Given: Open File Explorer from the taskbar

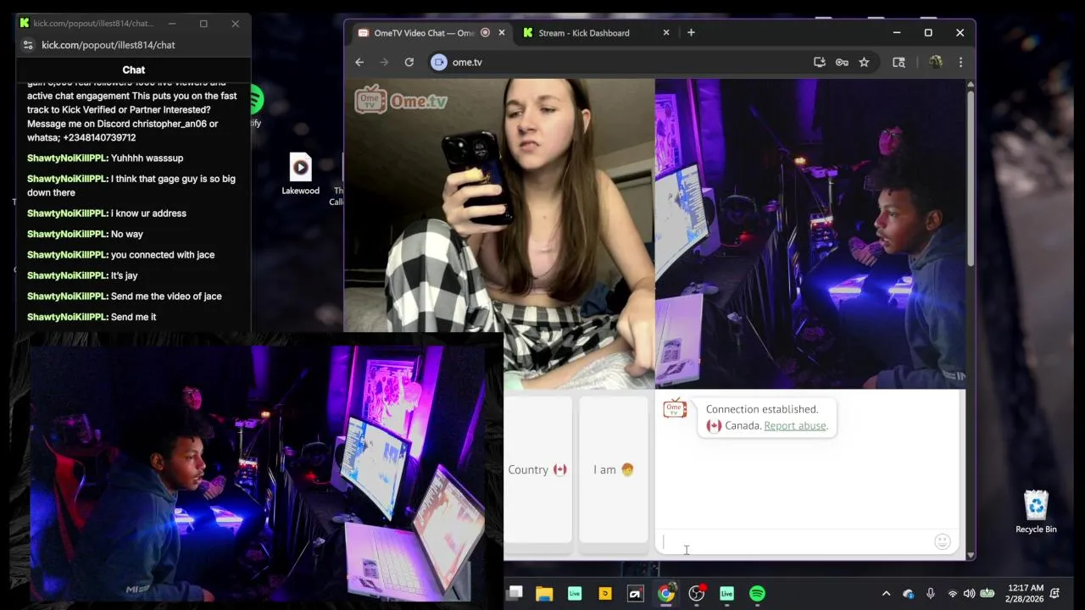Looking at the screenshot, I should tap(544, 593).
